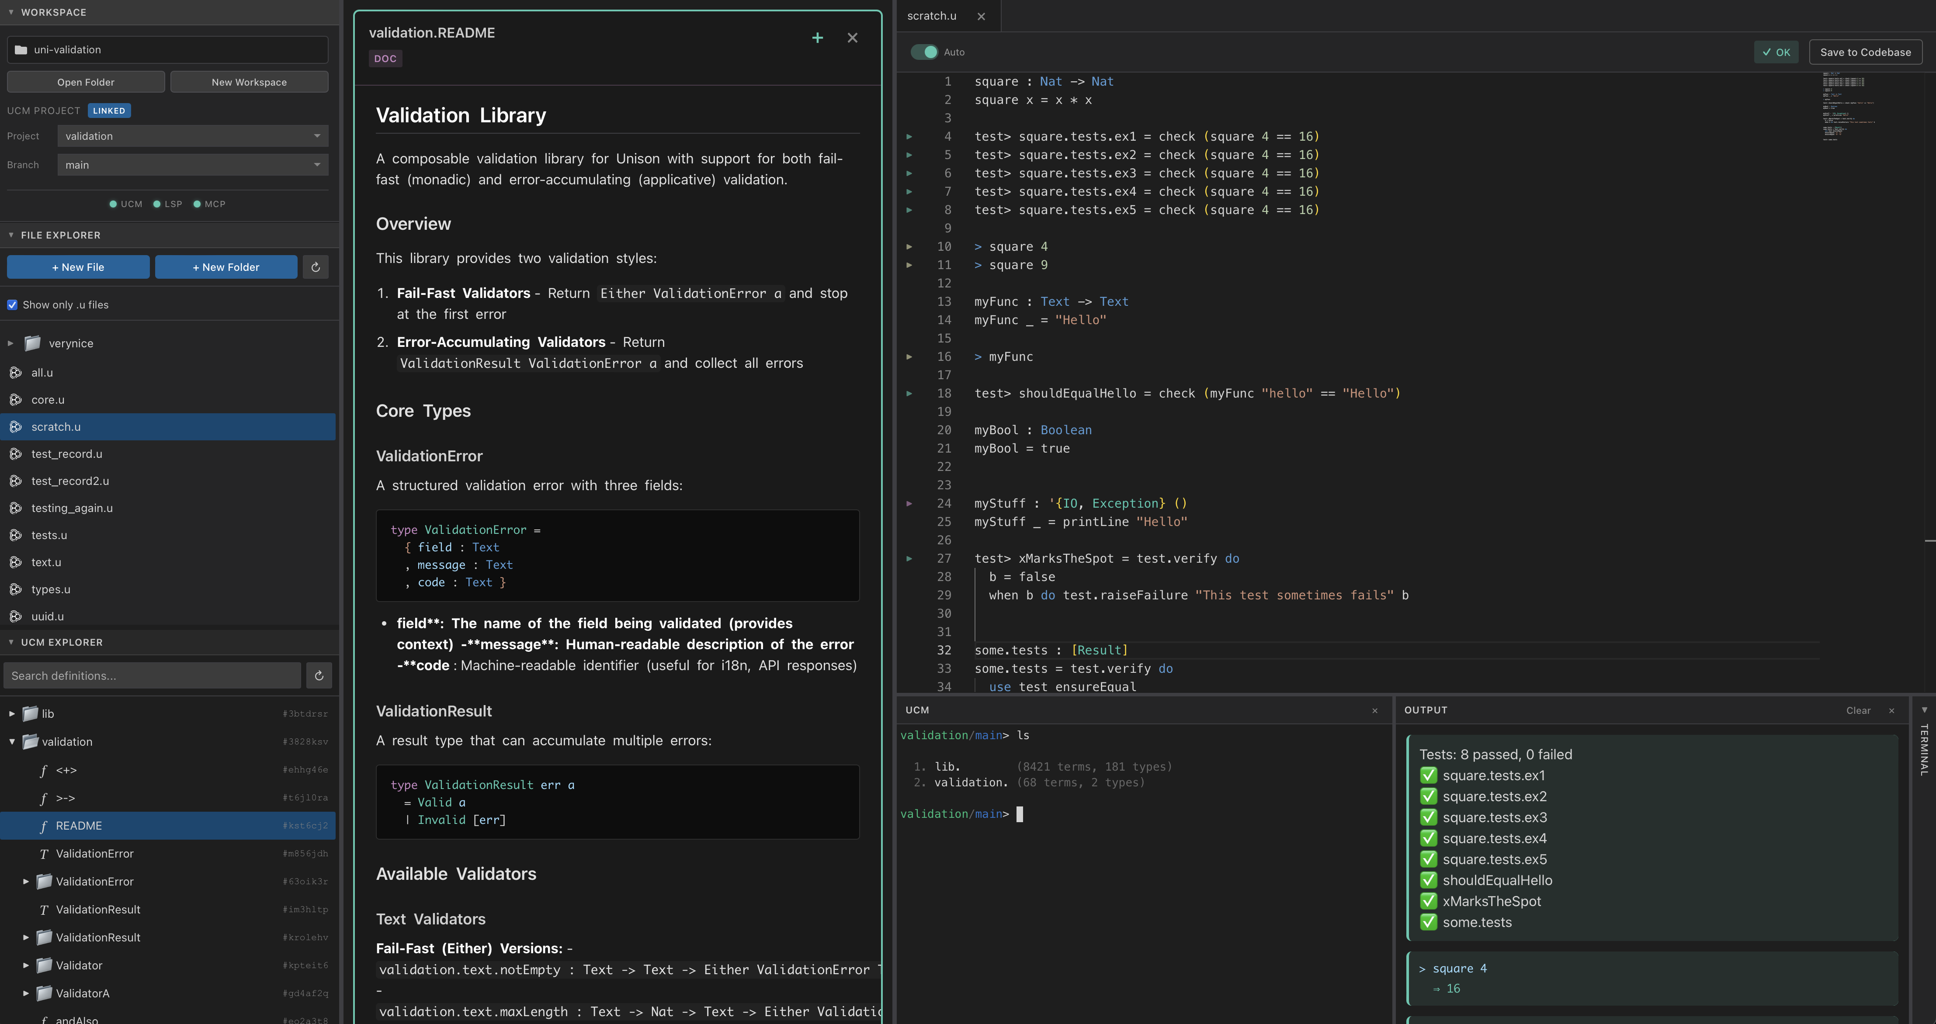Refresh the UCM Explorer definitions
Screen dimensions: 1936x1024
pyautogui.click(x=319, y=675)
